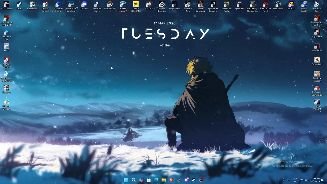Select Tom Clancy's Rainbow Six icon
The width and height of the screenshot is (327, 184).
[x=252, y=7]
